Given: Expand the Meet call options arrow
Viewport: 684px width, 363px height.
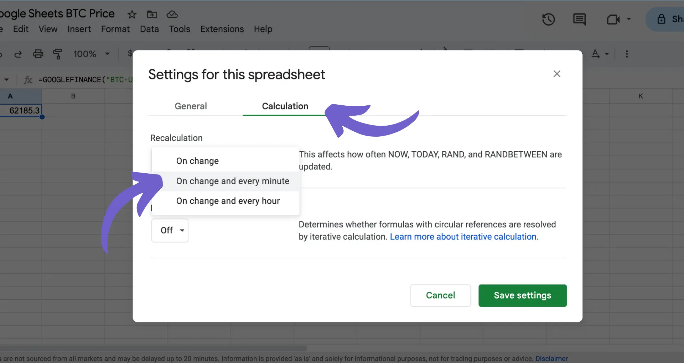Looking at the screenshot, I should click(x=629, y=19).
